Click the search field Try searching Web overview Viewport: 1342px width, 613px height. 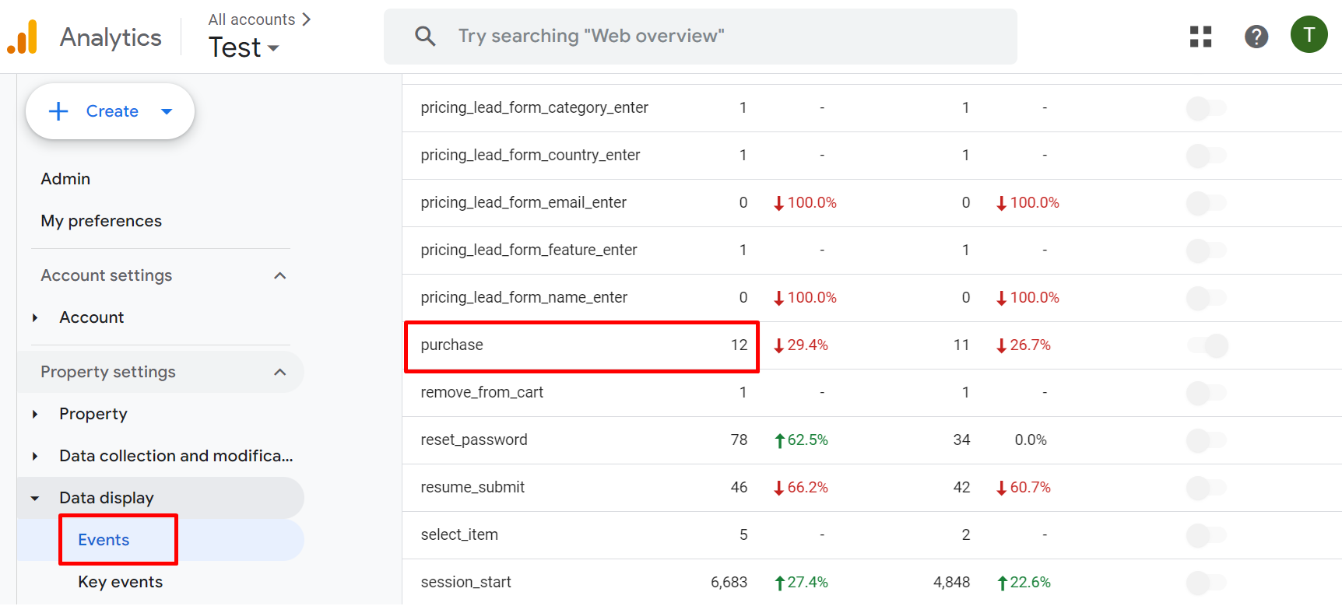700,37
